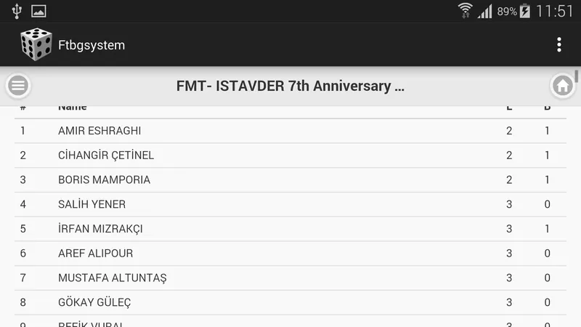This screenshot has width=581, height=327.
Task: Tap the image notification icon
Action: [38, 11]
